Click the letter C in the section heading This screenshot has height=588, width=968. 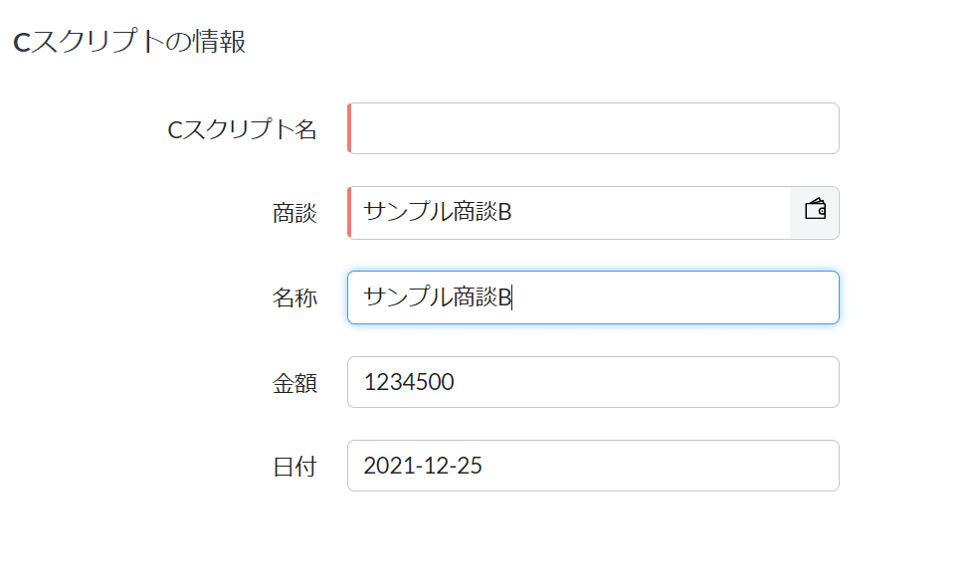22,43
